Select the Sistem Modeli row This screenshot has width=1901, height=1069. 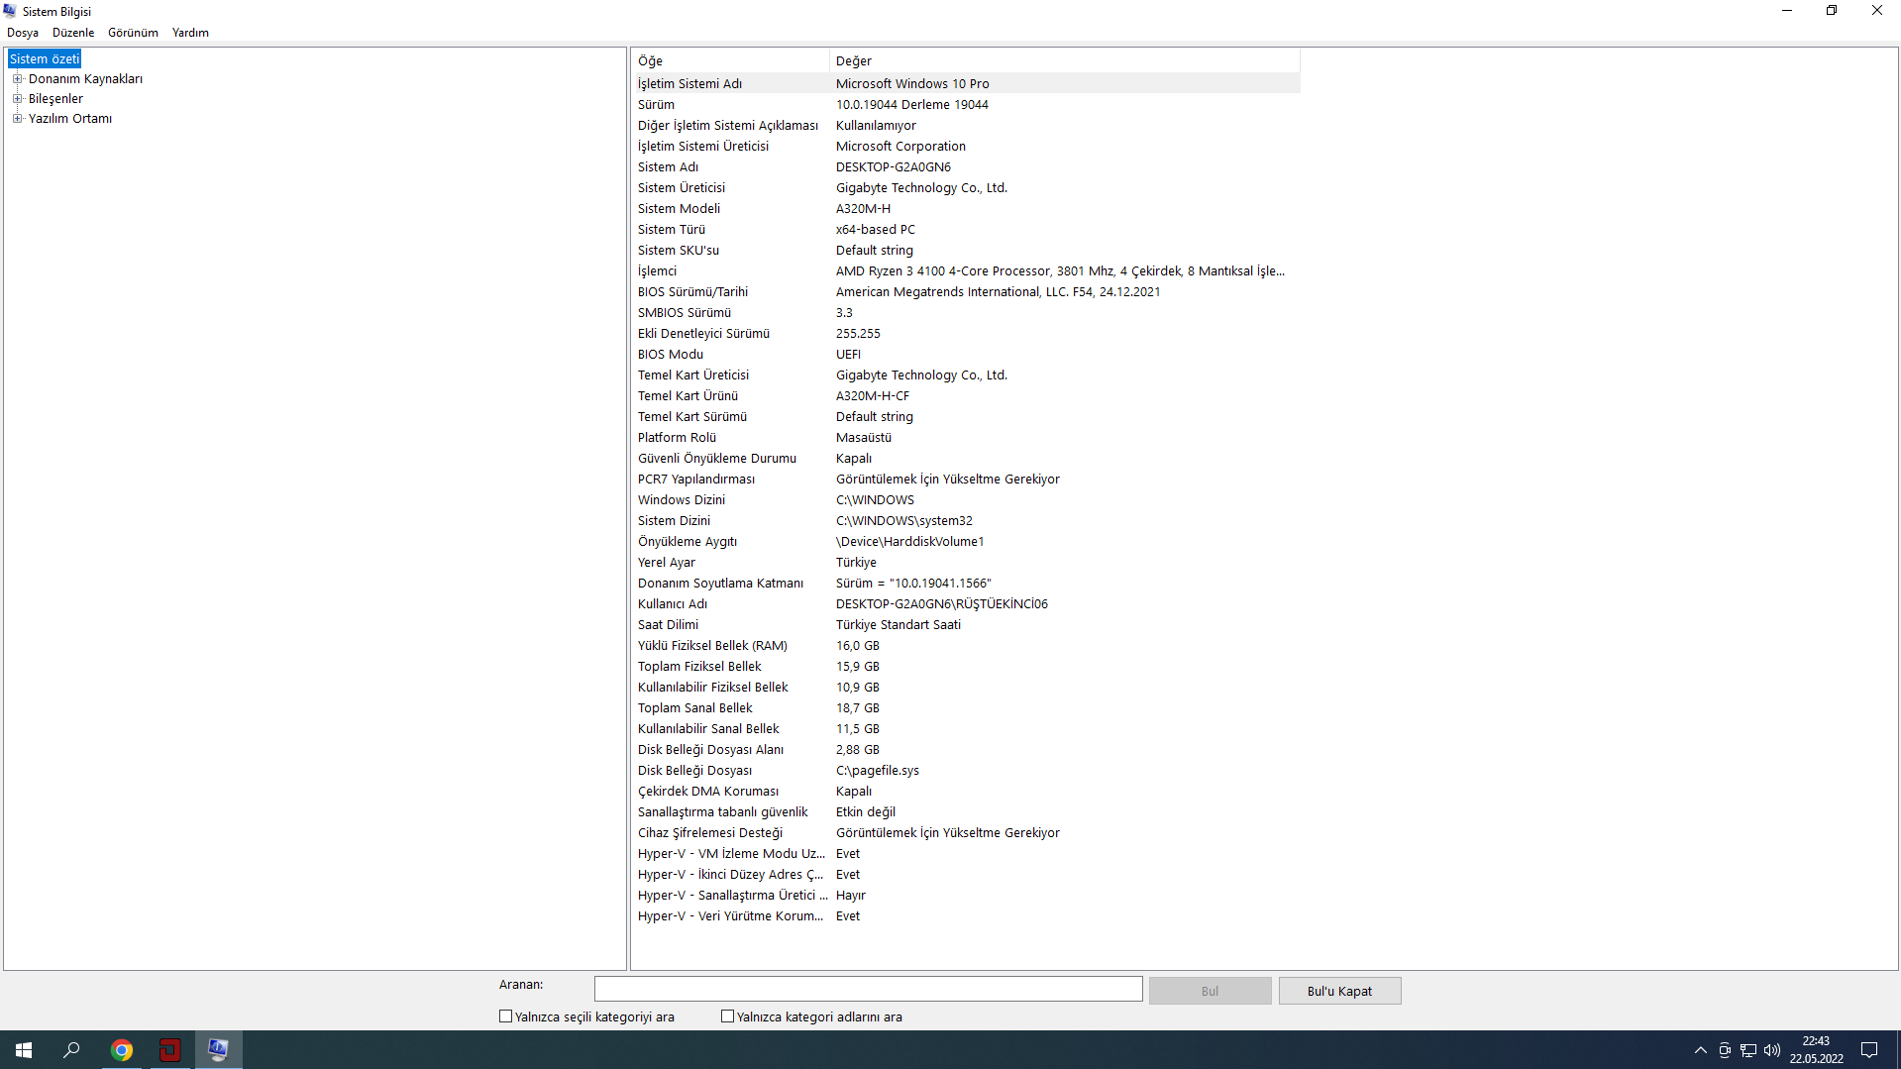point(966,209)
